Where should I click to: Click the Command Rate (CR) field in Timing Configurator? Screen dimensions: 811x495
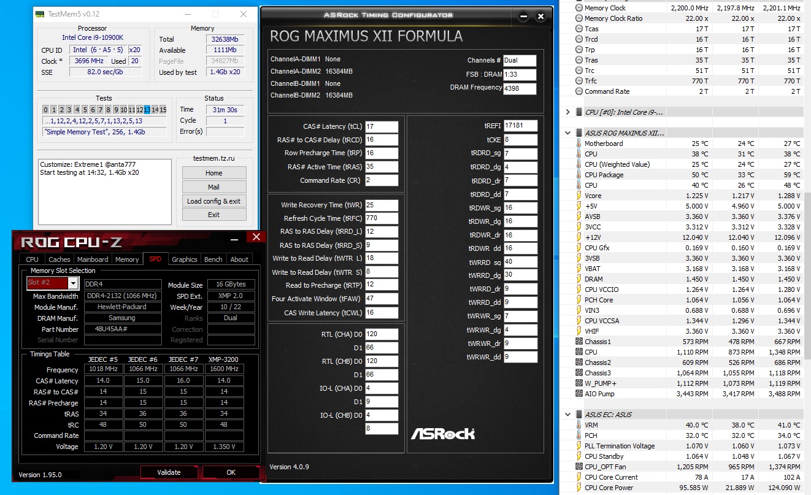pyautogui.click(x=382, y=180)
